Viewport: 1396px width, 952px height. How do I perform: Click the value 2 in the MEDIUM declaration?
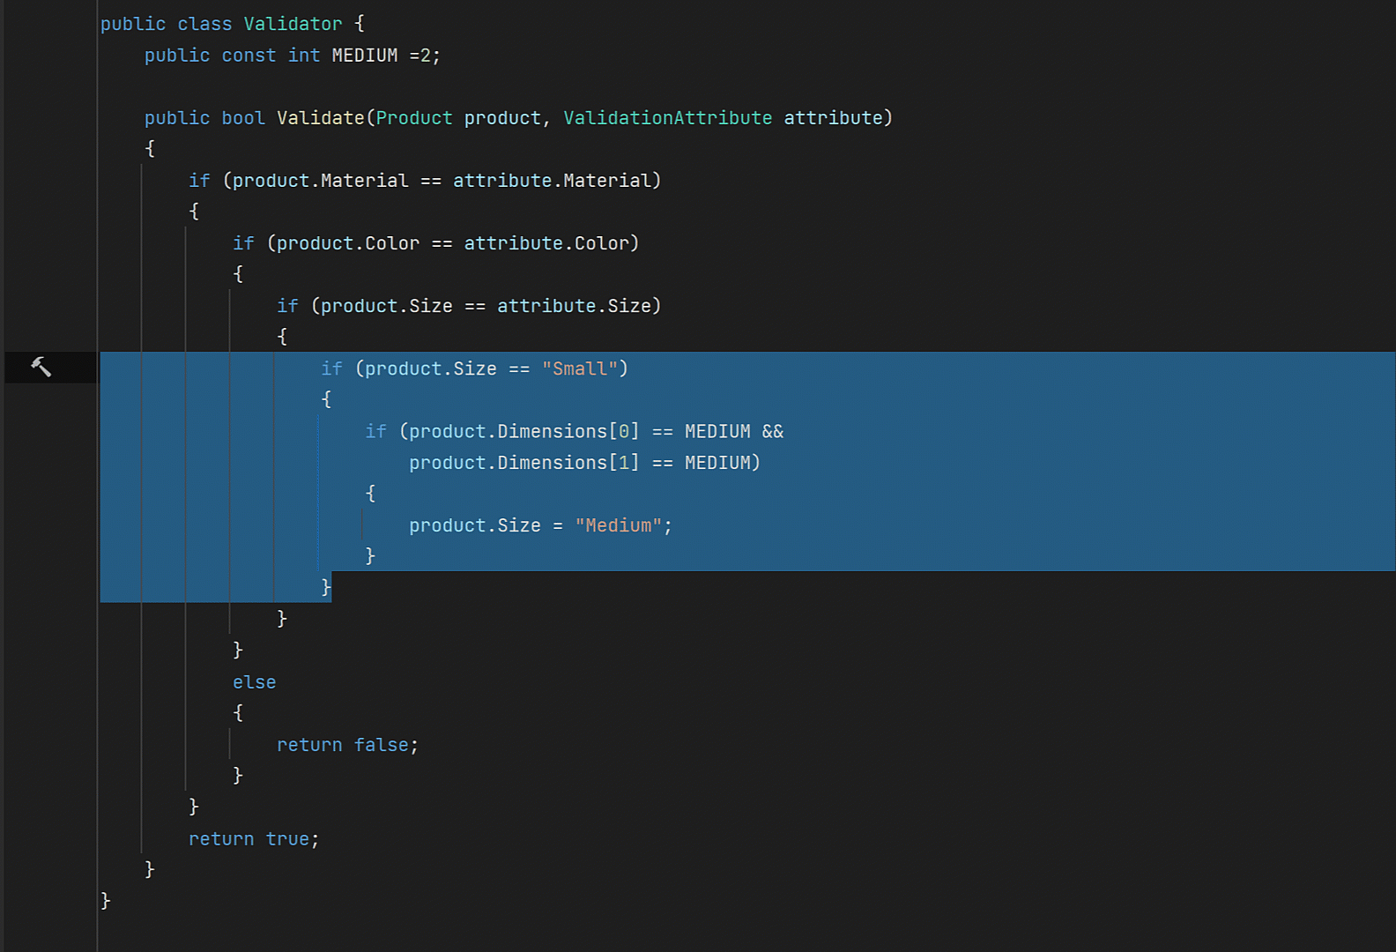coord(425,56)
